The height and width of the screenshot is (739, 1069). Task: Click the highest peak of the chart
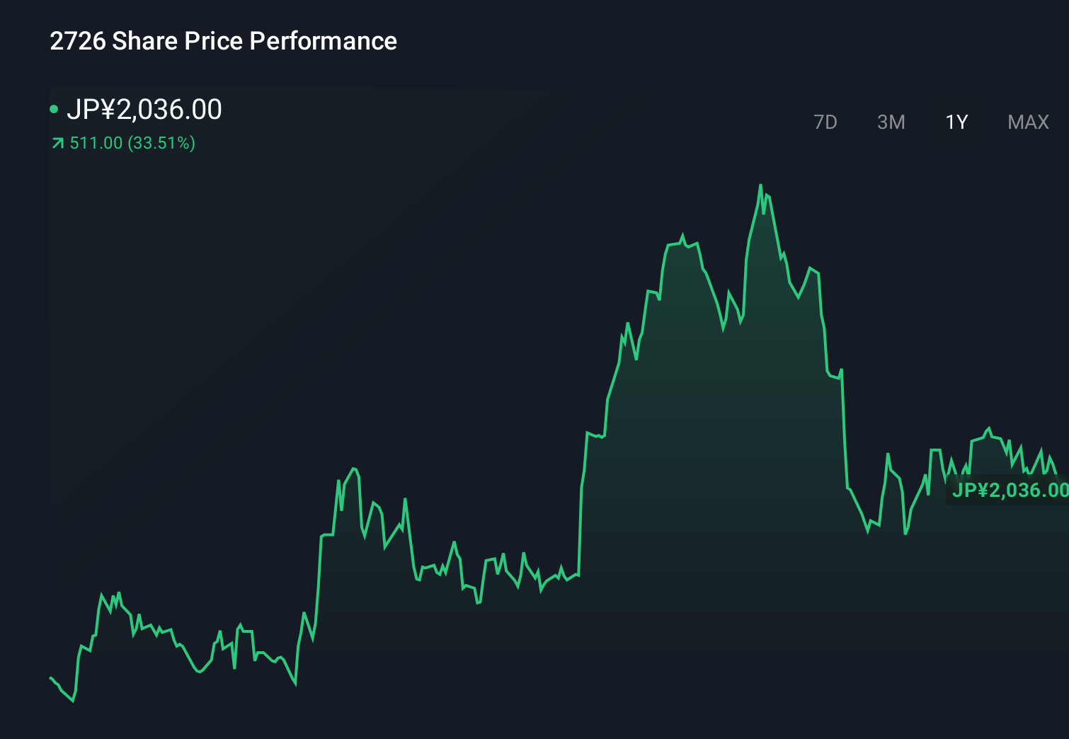[x=762, y=185]
